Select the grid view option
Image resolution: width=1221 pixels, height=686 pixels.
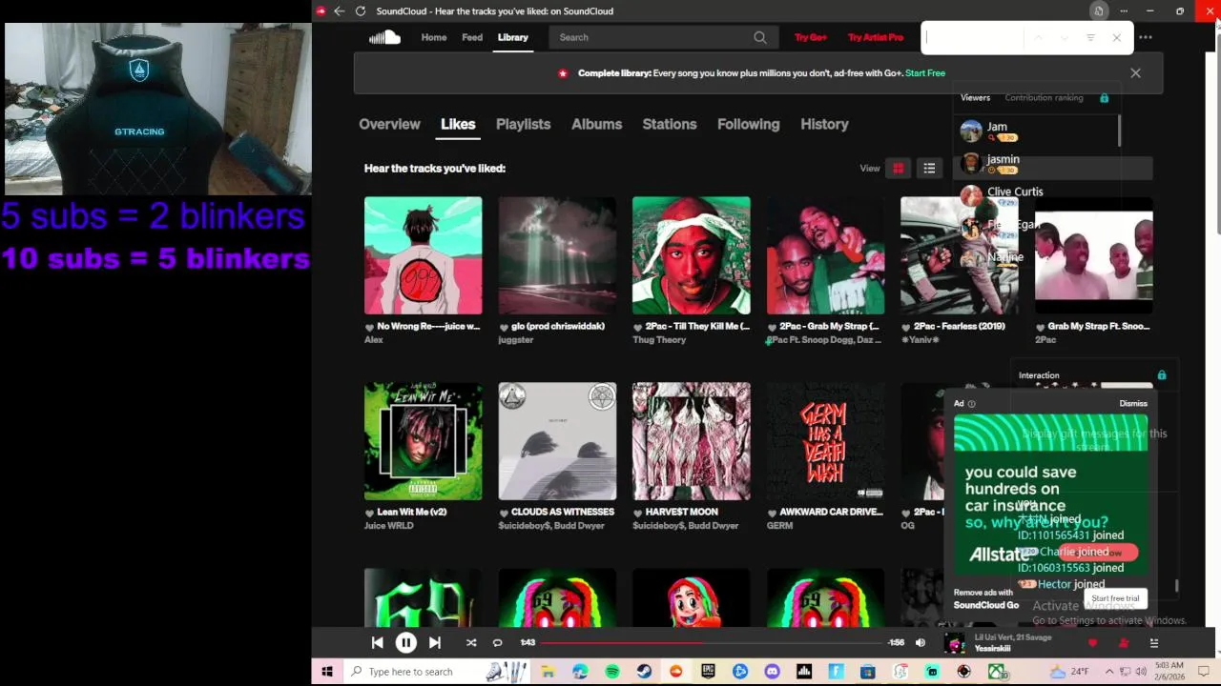click(x=898, y=169)
